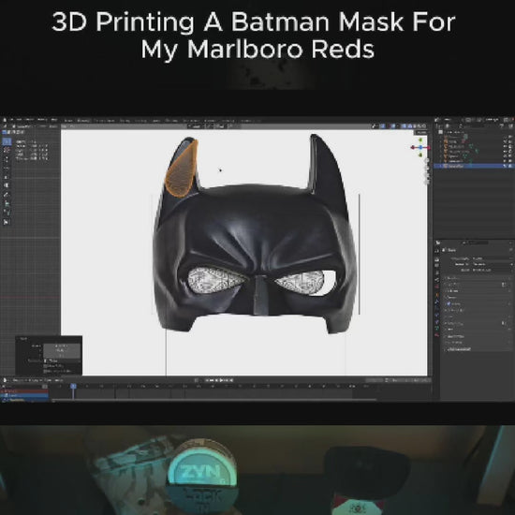Viewport: 515px width, 515px height.
Task: Open the Window menu
Action: click(43, 120)
